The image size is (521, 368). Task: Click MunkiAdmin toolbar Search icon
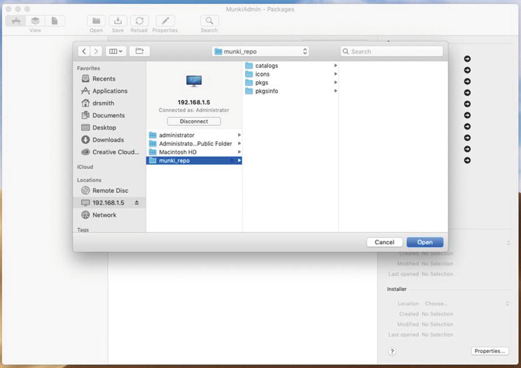tap(210, 21)
